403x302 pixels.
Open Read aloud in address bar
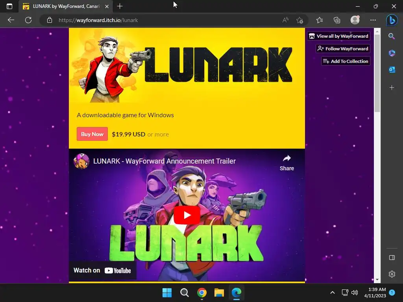tap(285, 20)
